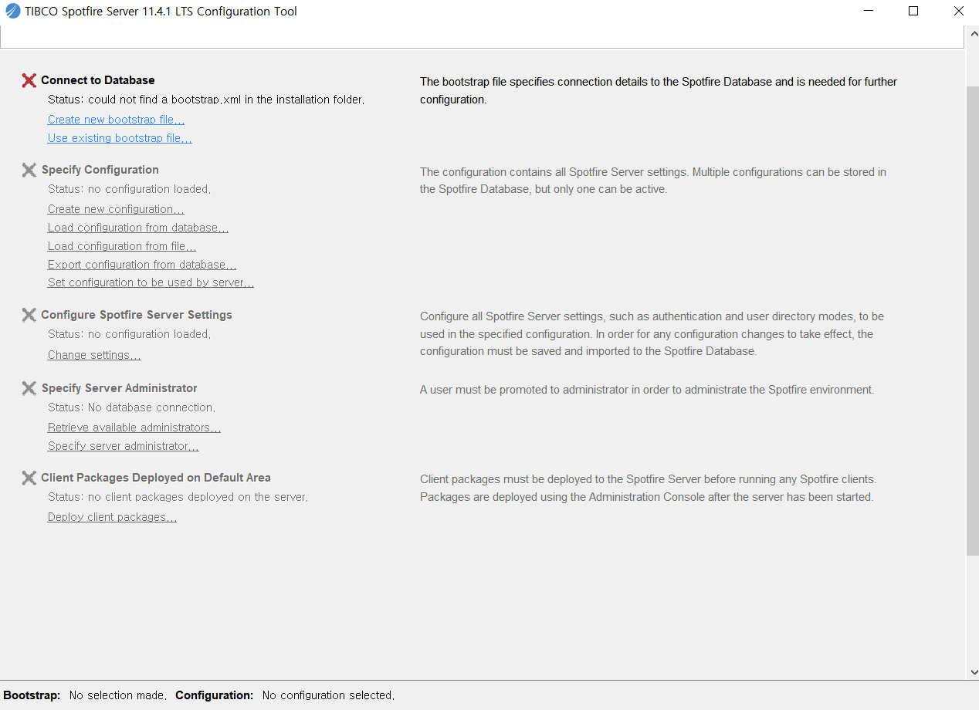Image resolution: width=979 pixels, height=710 pixels.
Task: Click the TIBCO Spotfire logo in title bar
Action: (x=12, y=12)
